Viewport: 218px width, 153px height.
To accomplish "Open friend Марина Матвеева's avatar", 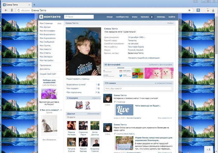I will click(71, 125).
